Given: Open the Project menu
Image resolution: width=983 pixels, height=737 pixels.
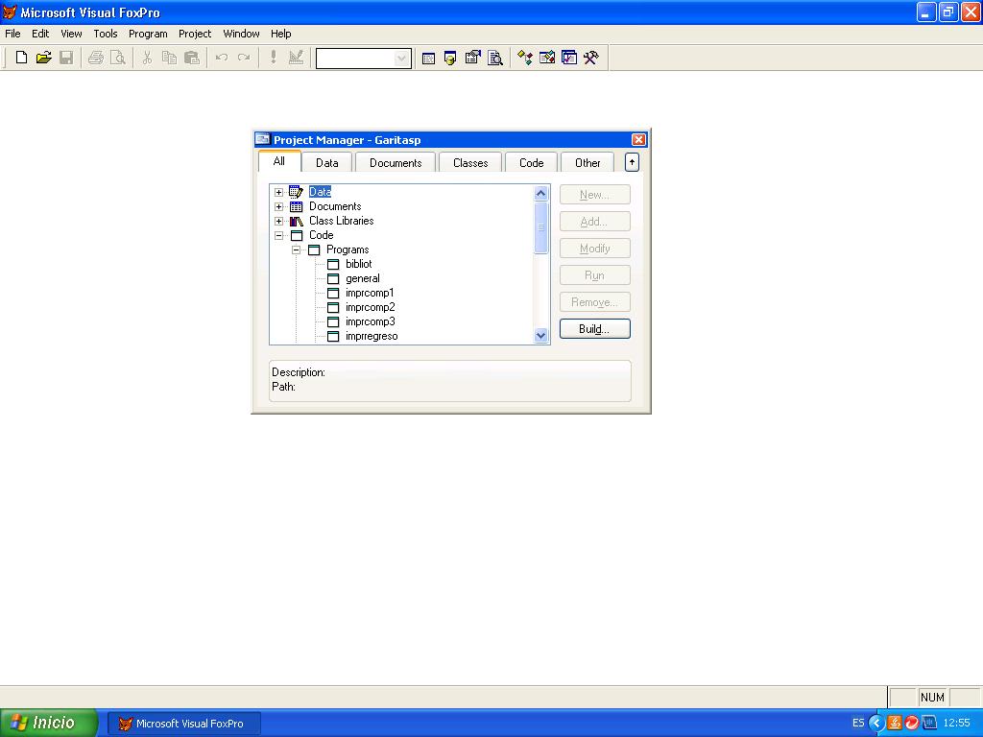Looking at the screenshot, I should click(195, 34).
